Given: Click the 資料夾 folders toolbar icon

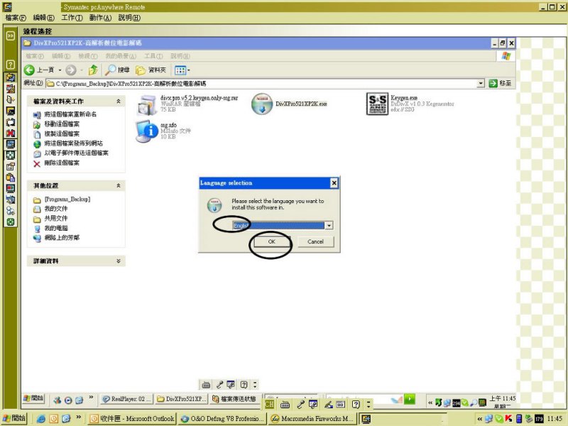Looking at the screenshot, I should (141, 70).
